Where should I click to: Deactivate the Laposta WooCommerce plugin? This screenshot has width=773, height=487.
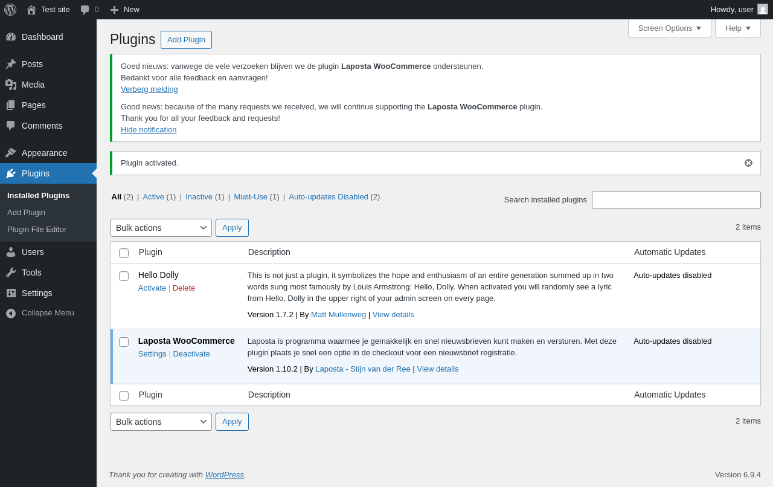click(191, 354)
